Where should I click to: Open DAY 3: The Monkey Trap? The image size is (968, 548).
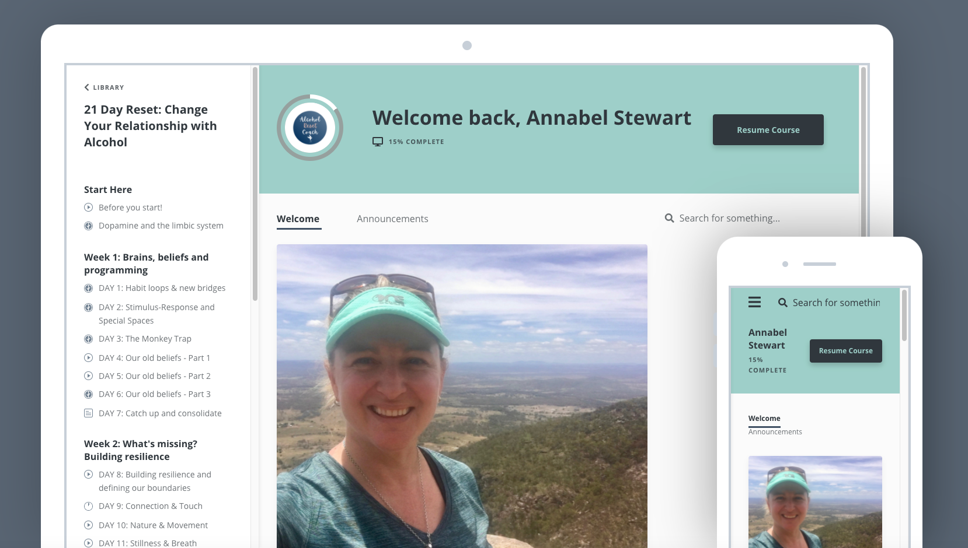coord(145,339)
